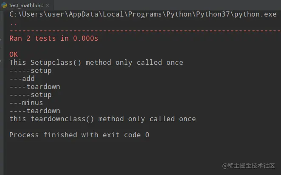Screen dimensions: 281x175
Task: Close the test_mathfunc tab
Action: click(x=47, y=5)
